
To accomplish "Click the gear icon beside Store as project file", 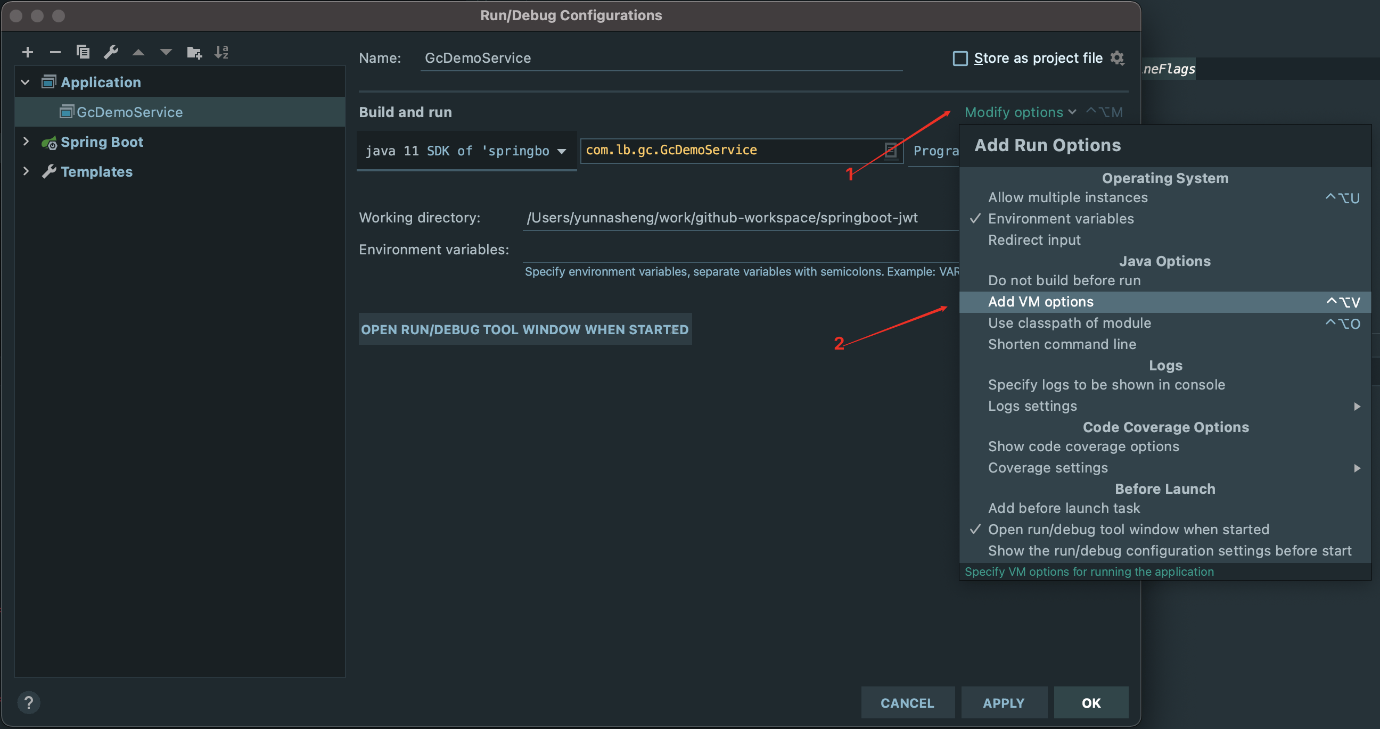I will click(1117, 58).
